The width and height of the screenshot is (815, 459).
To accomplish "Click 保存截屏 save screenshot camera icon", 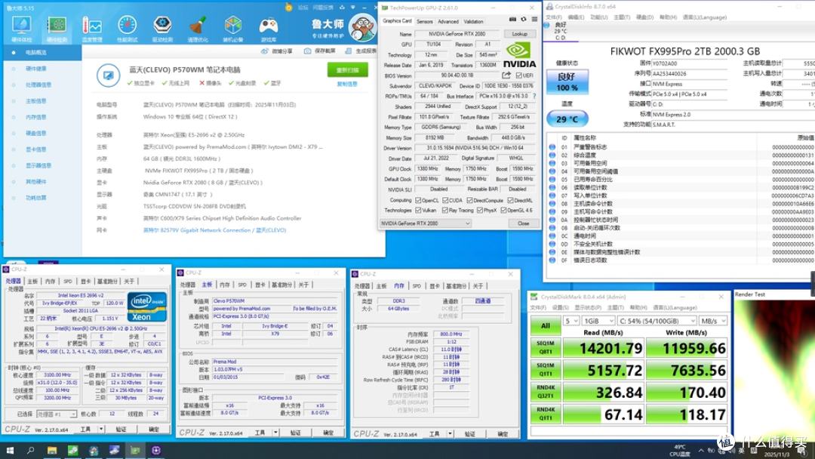I will coord(307,51).
